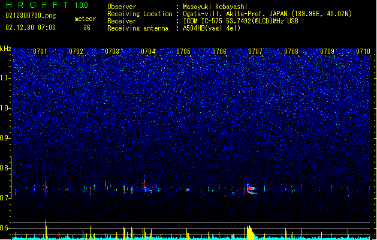Click the Receiver field label
Screen dimensions: 377x240
(122, 21)
